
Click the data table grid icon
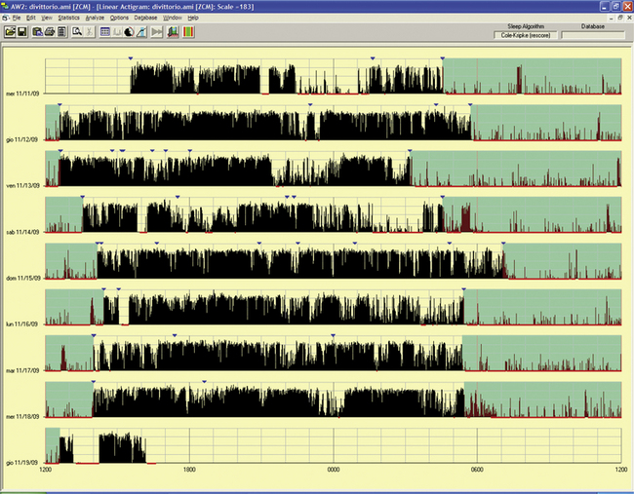coord(104,32)
